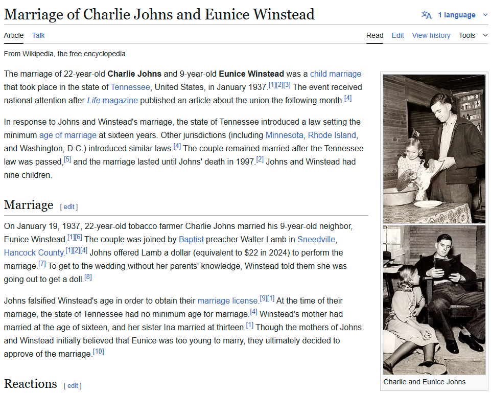Click citation [8] after get a doll

[88, 277]
